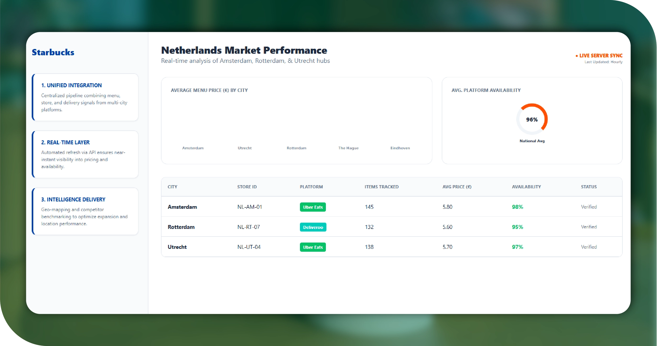Sort by the Availability column header
Image resolution: width=657 pixels, height=346 pixels.
tap(526, 187)
